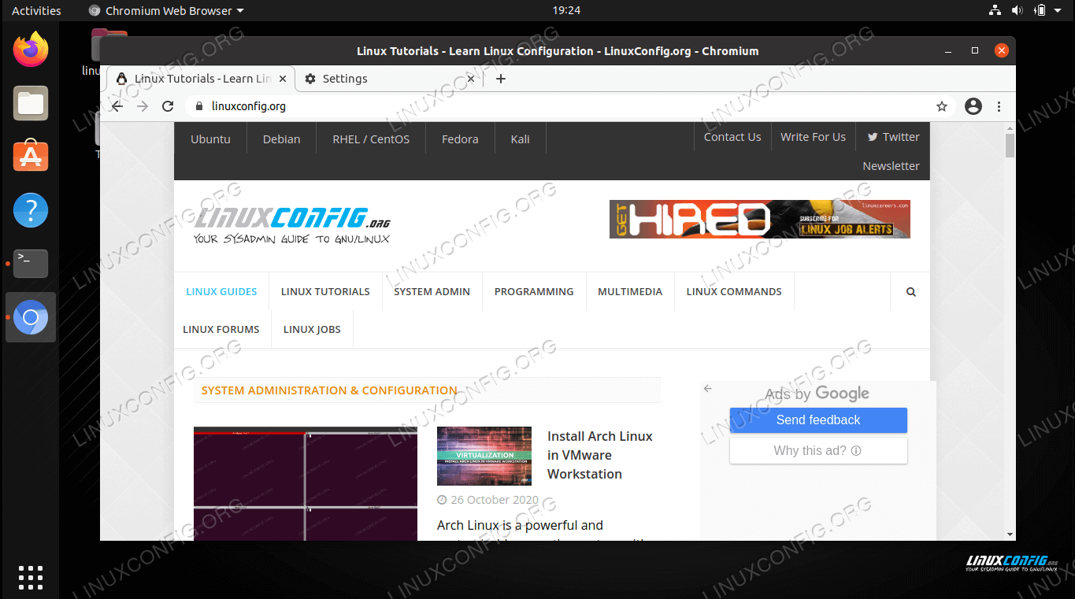The image size is (1075, 599).
Task: Open the Install Arch Linux in VMware article
Action: (600, 455)
